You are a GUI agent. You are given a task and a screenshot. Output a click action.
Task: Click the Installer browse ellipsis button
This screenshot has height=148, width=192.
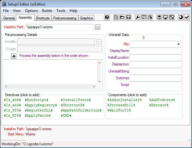(99, 42)
